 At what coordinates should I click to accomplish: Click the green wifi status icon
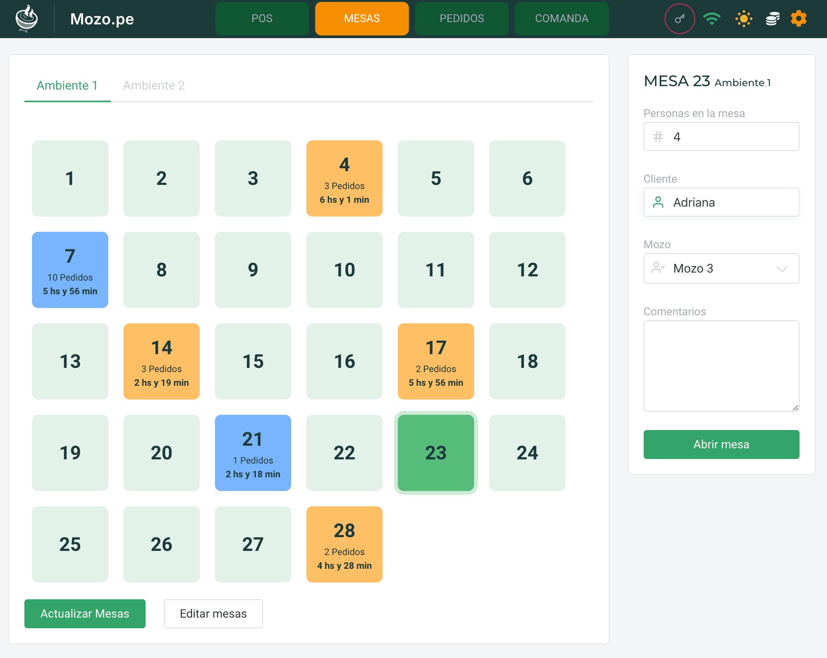(x=712, y=18)
